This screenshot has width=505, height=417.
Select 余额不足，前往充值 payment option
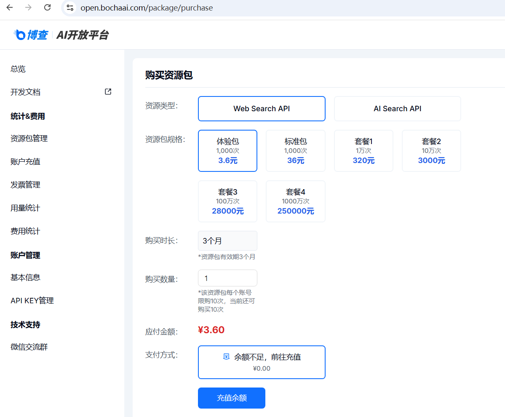pyautogui.click(x=262, y=362)
